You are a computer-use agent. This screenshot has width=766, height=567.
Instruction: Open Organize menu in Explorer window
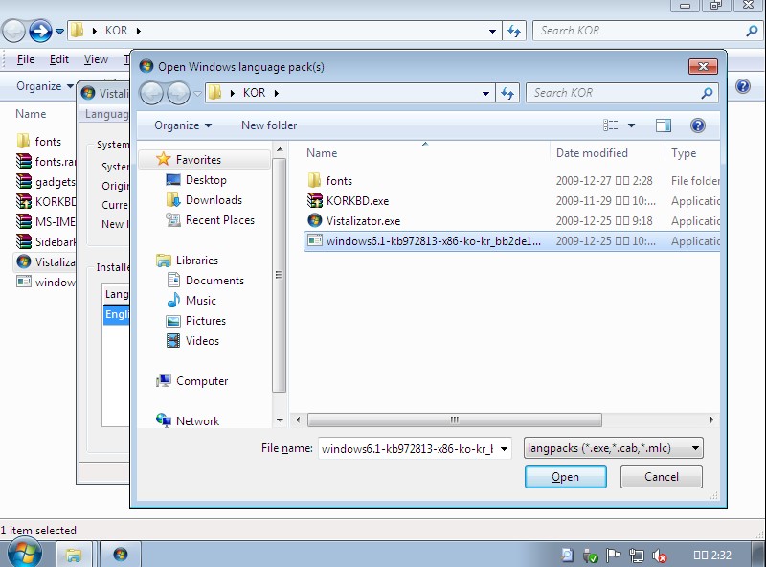pos(44,86)
